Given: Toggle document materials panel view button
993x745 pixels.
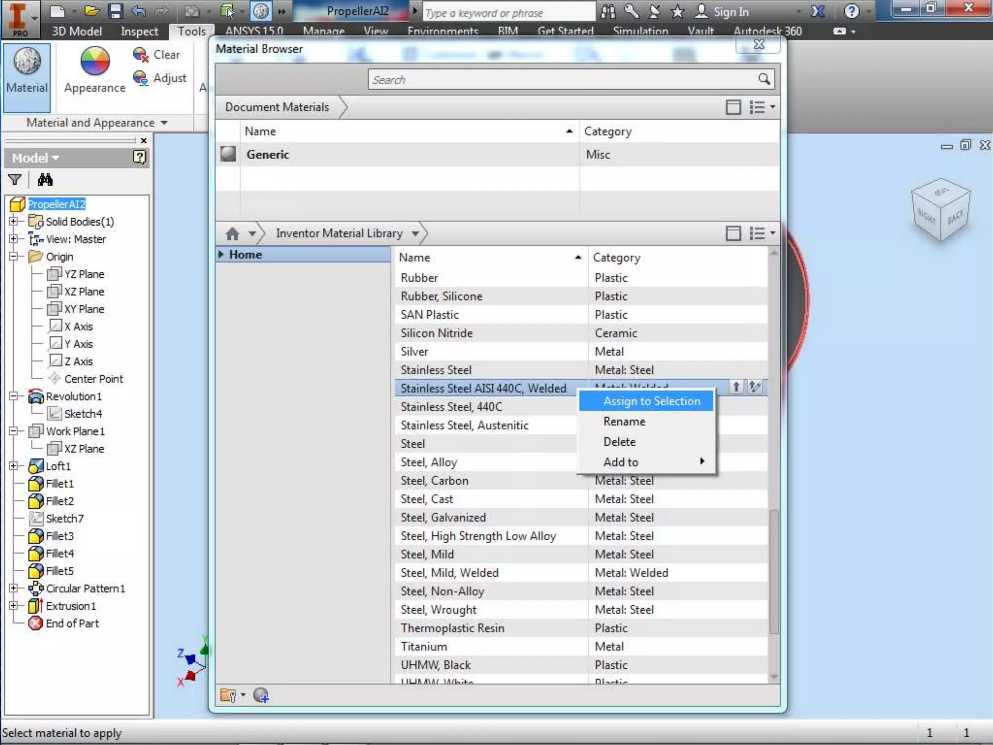Looking at the screenshot, I should tap(733, 107).
